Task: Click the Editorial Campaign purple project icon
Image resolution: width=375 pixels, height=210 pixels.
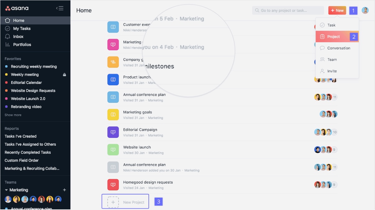Action: pos(113,132)
